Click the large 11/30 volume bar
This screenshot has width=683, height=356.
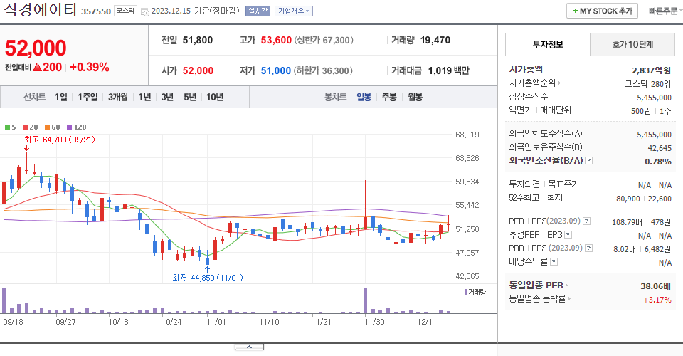365,300
